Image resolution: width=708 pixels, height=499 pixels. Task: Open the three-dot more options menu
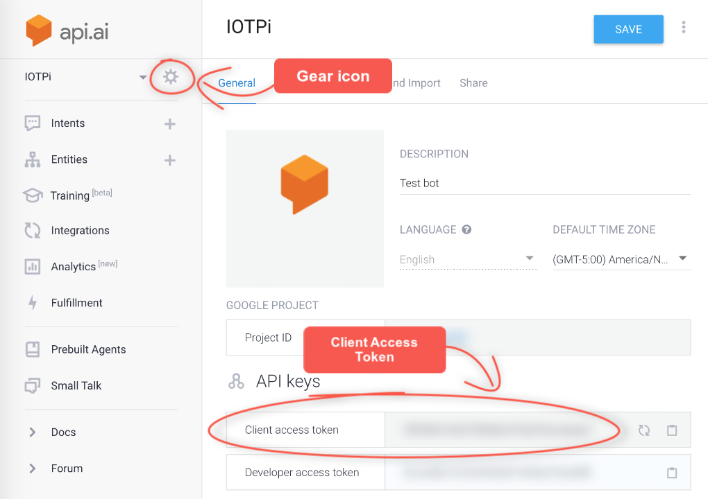pos(684,28)
